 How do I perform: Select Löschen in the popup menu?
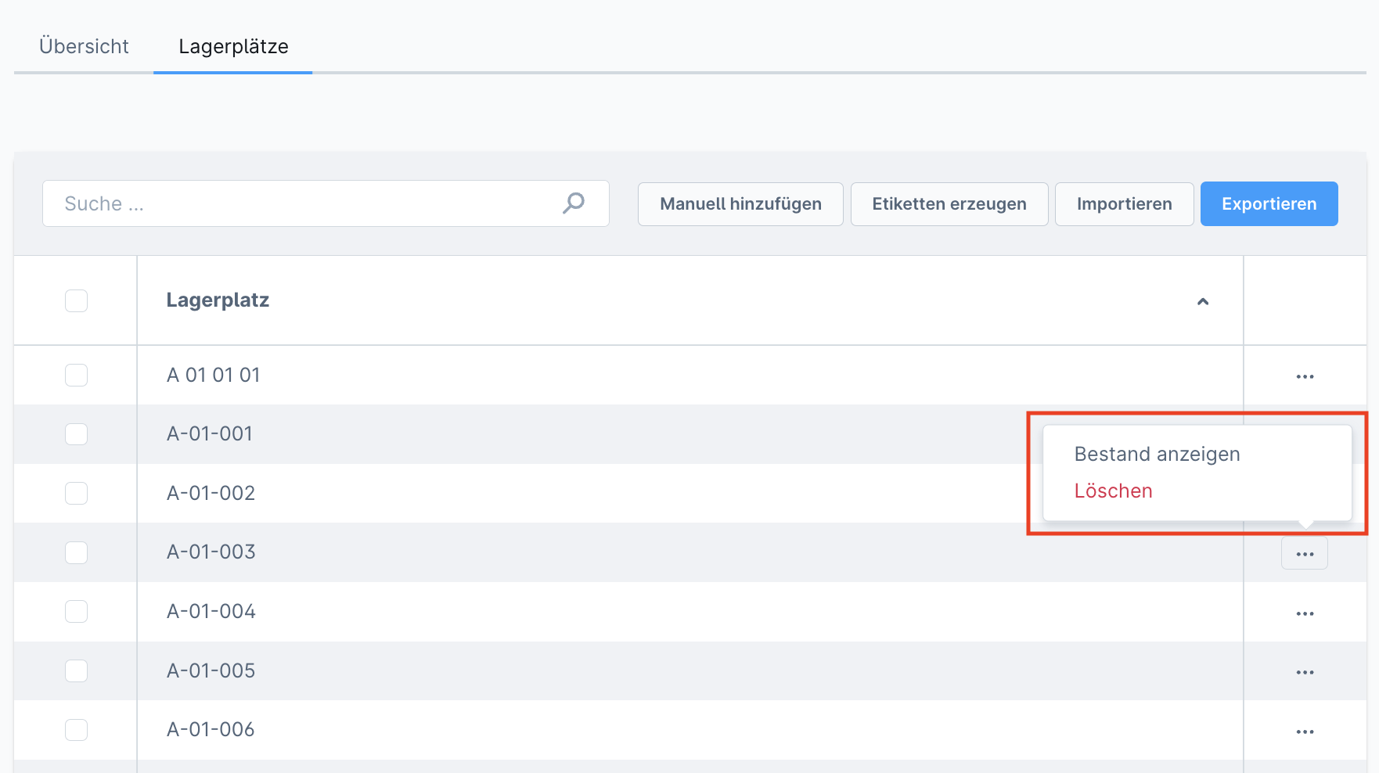point(1113,491)
